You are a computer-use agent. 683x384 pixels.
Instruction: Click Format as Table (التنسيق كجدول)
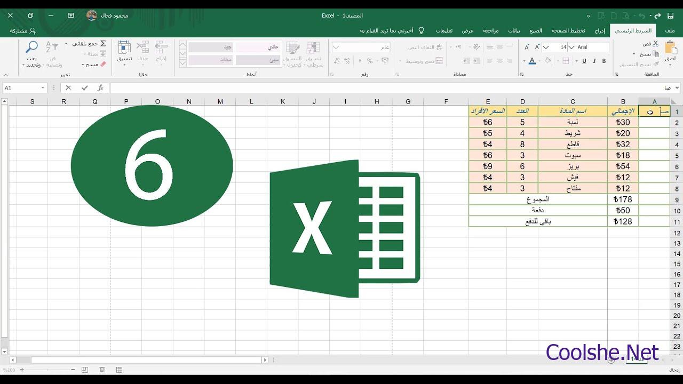292,53
